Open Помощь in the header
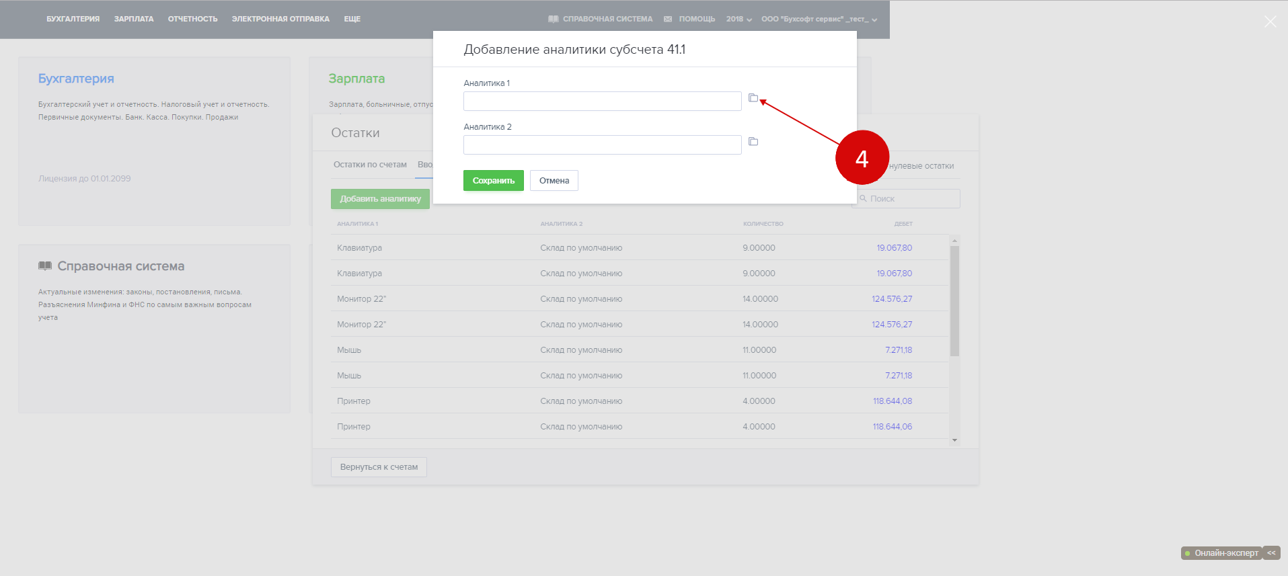This screenshot has width=1288, height=576. coord(697,19)
